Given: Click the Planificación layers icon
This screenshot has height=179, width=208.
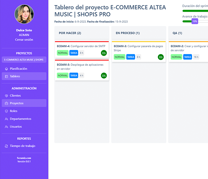Looking at the screenshot, I should pyautogui.click(x=6, y=69).
